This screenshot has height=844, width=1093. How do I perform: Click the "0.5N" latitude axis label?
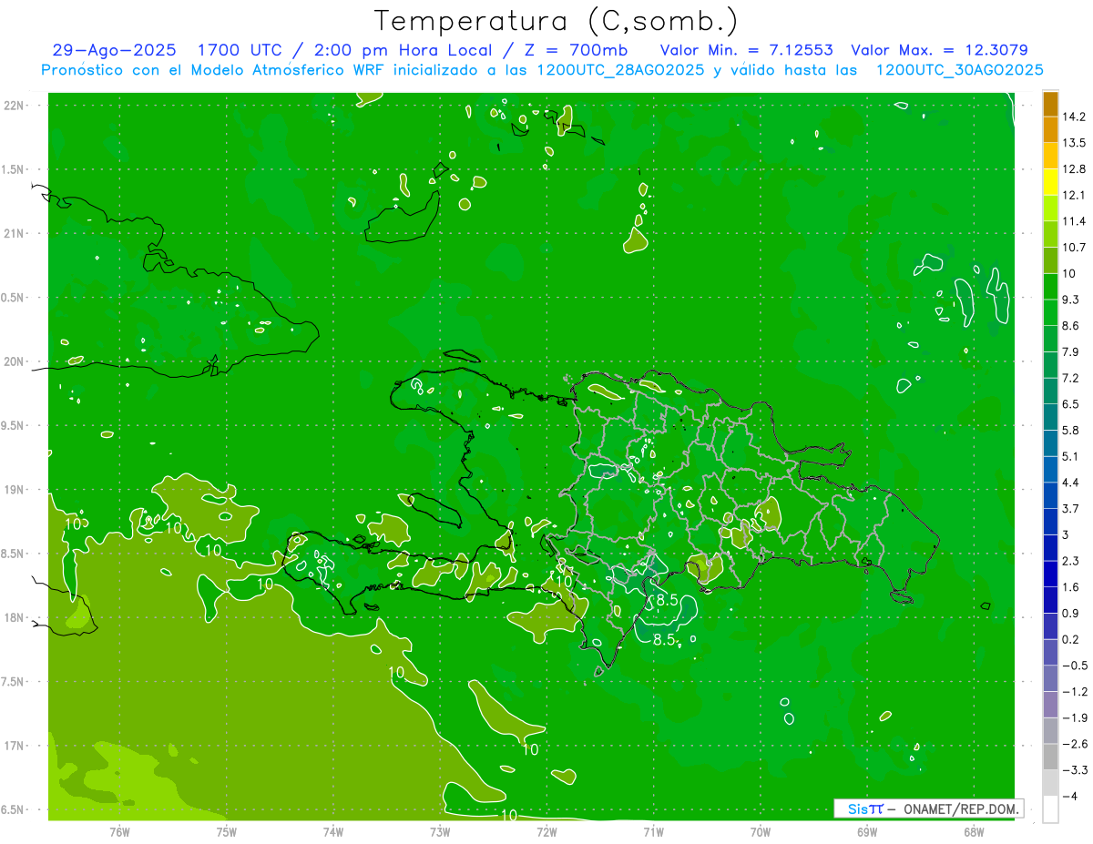point(14,298)
